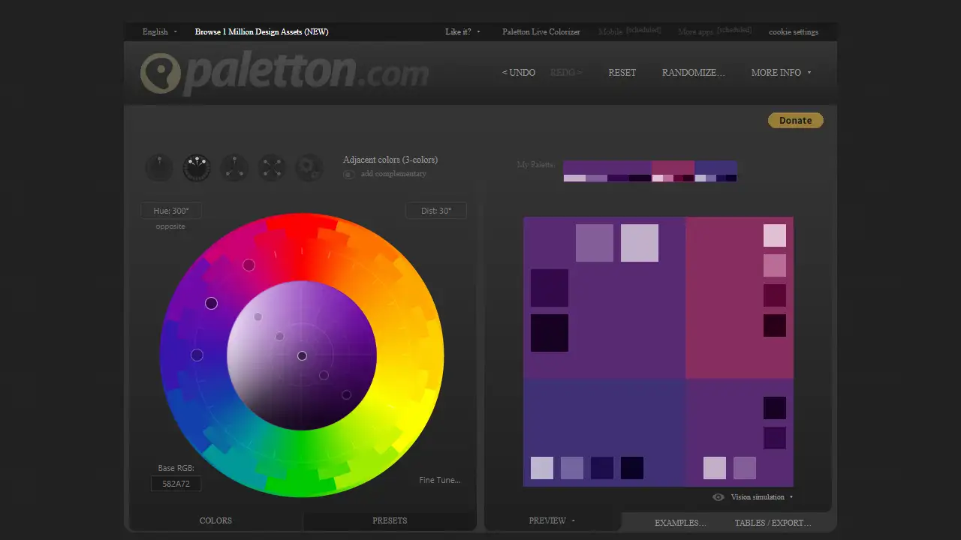Click the RANDOMIZE command

(693, 72)
